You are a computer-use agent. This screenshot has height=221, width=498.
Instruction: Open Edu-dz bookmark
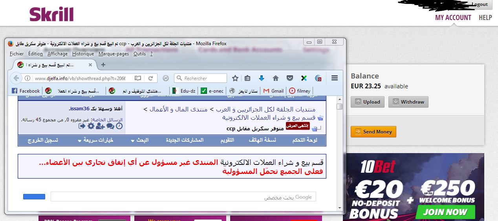[184, 91]
